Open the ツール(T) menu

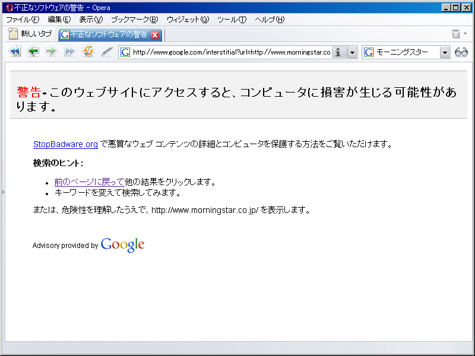point(232,20)
